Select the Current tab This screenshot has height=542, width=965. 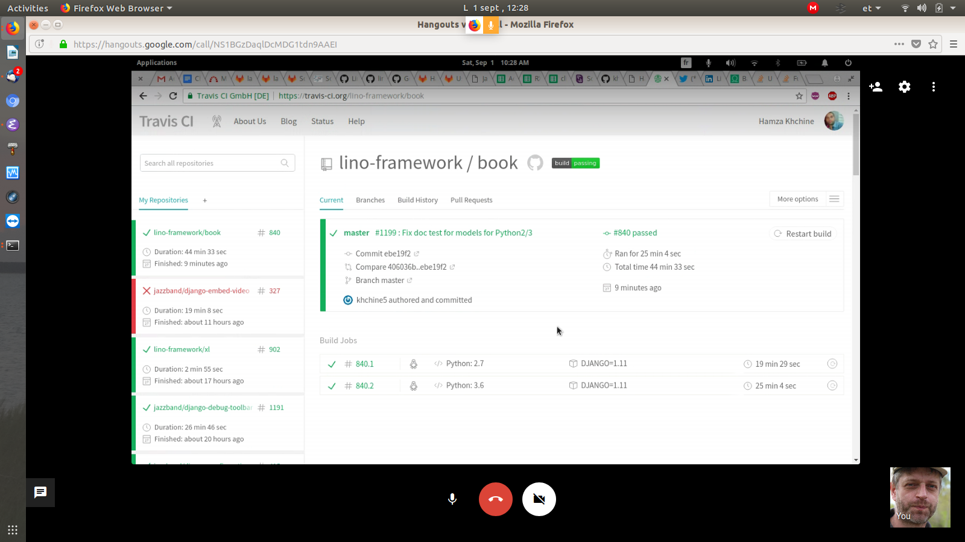(x=331, y=201)
